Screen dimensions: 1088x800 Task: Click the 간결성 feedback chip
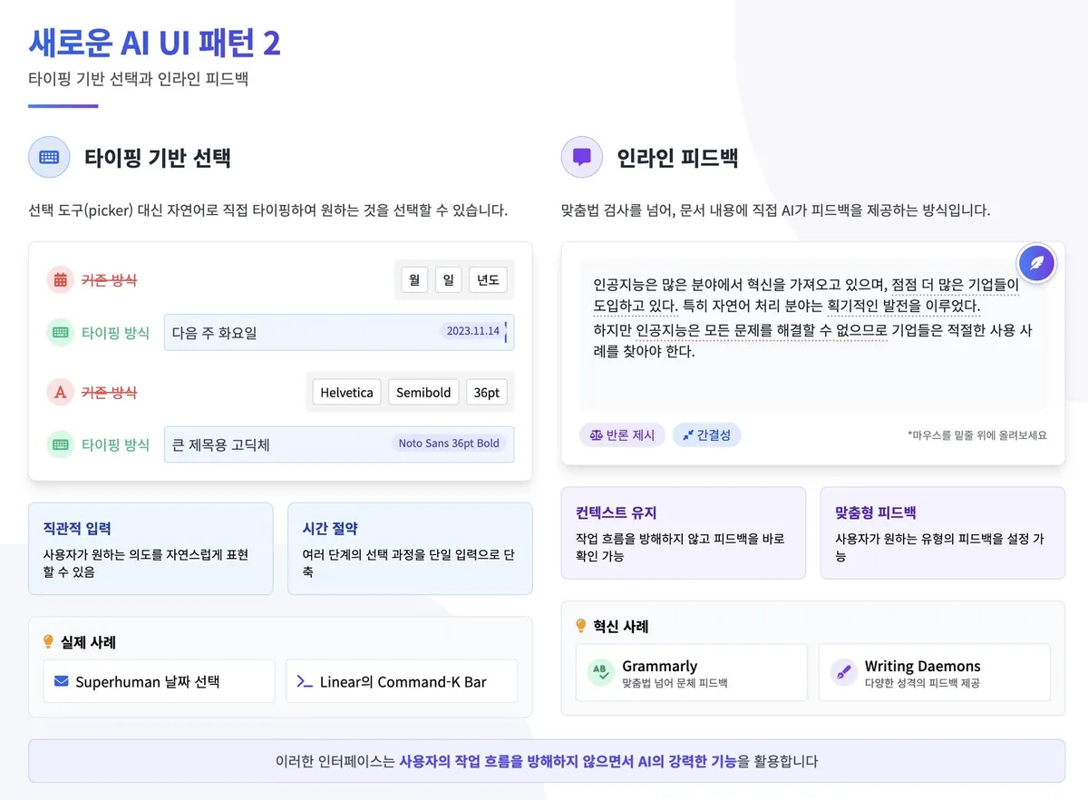(x=706, y=434)
